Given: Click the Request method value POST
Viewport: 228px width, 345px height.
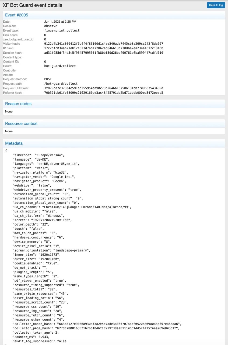Looking at the screenshot, I should click(48, 79).
